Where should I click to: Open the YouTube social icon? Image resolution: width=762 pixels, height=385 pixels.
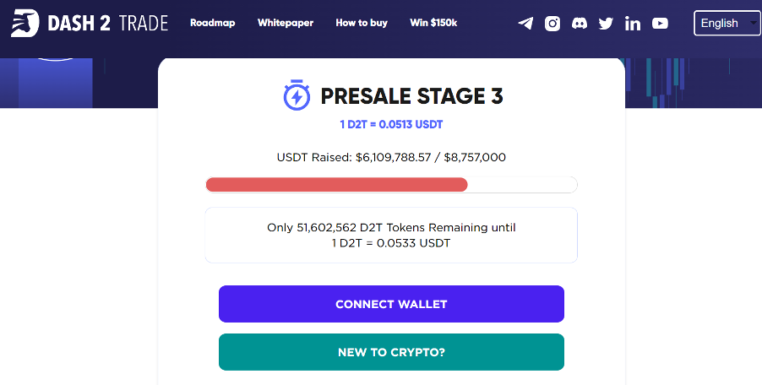660,23
